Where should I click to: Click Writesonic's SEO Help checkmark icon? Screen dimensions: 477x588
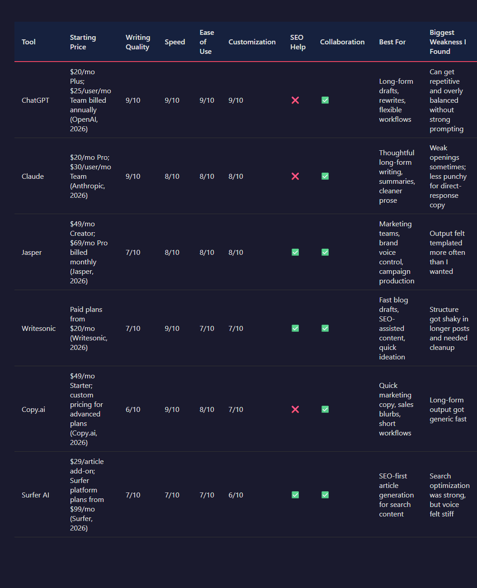295,328
